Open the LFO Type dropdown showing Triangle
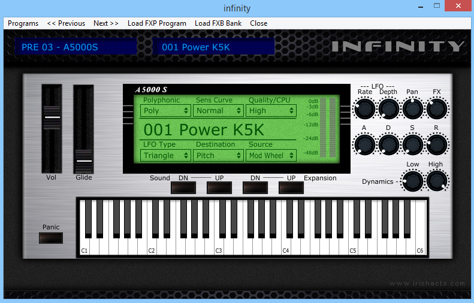 click(165, 155)
